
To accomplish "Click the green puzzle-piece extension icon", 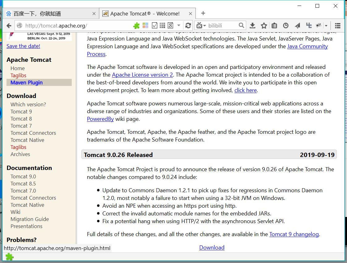I will pyautogui.click(x=137, y=25).
